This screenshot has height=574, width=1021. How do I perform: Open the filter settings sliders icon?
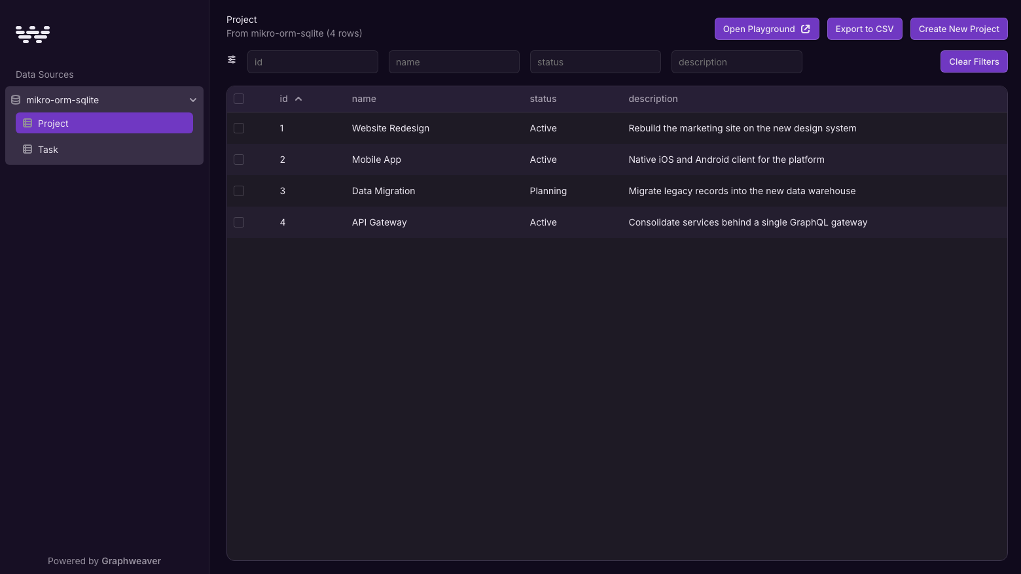pyautogui.click(x=232, y=59)
